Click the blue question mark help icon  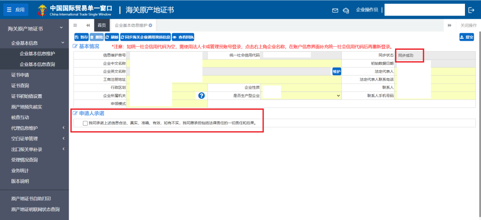(x=201, y=96)
